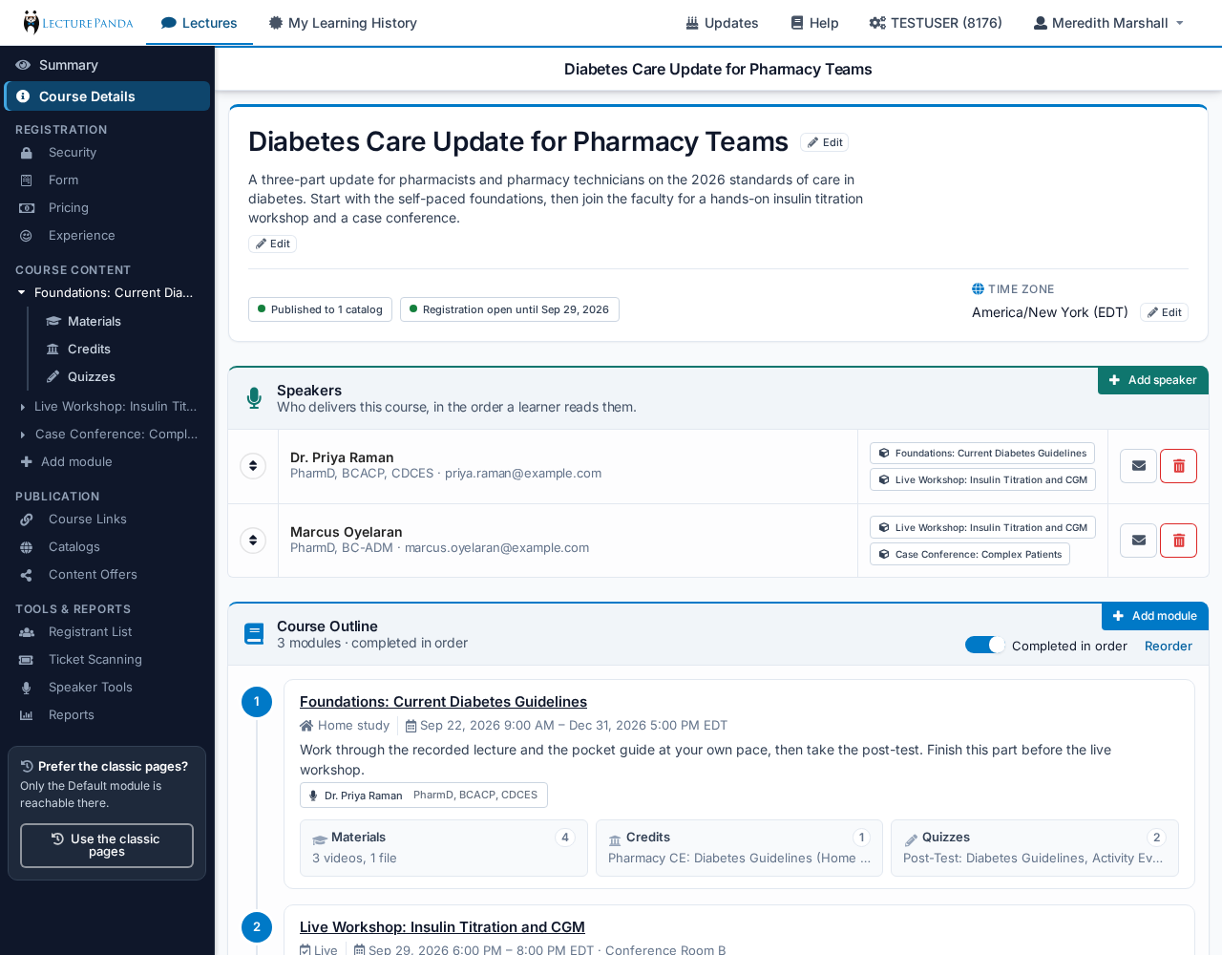Open Security registration settings
This screenshot has width=1222, height=955.
click(x=73, y=152)
